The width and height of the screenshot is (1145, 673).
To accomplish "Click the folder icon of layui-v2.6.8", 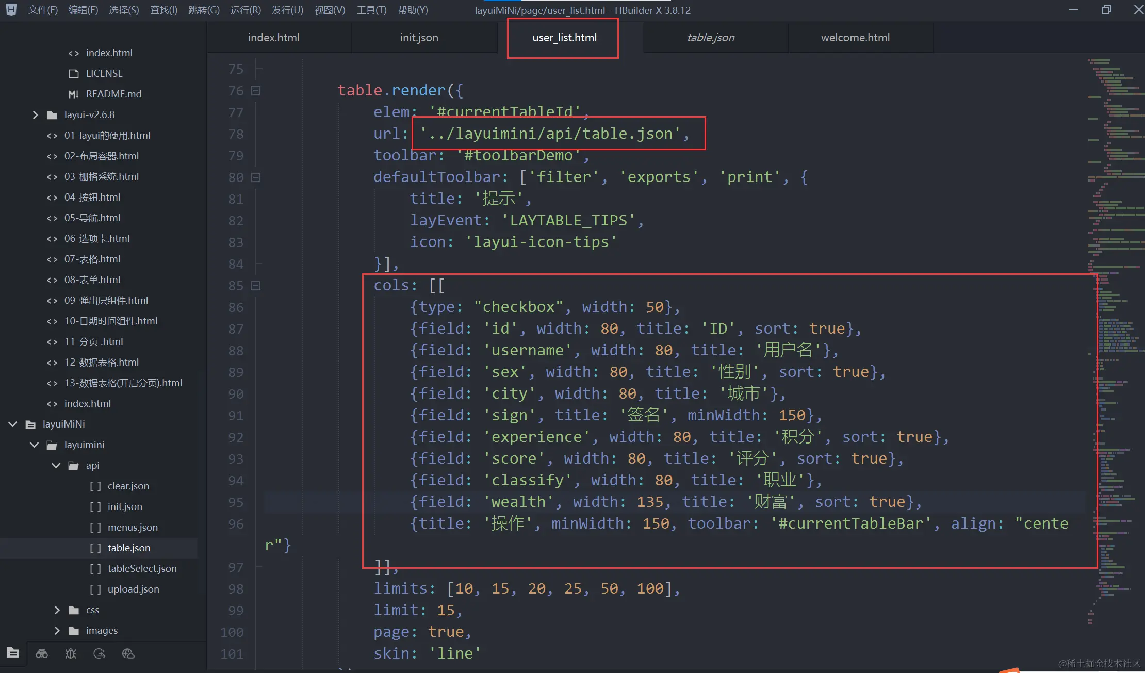I will click(52, 114).
